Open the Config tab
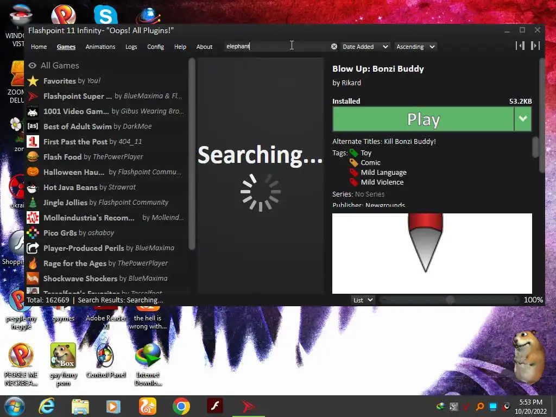 (x=156, y=47)
